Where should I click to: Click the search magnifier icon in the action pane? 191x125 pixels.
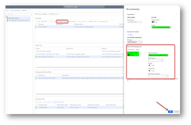[x=29, y=10]
